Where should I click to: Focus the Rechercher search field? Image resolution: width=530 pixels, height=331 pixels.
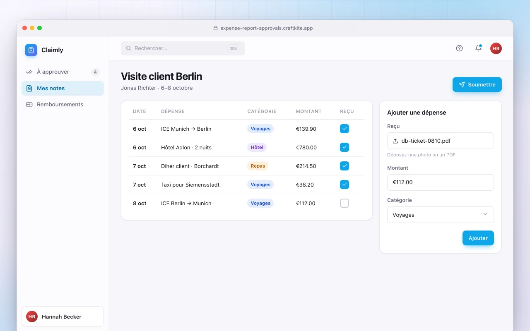(183, 48)
